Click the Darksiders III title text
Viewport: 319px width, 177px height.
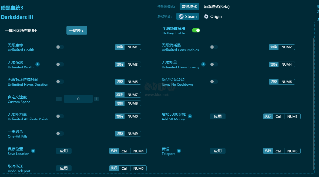(x=17, y=17)
